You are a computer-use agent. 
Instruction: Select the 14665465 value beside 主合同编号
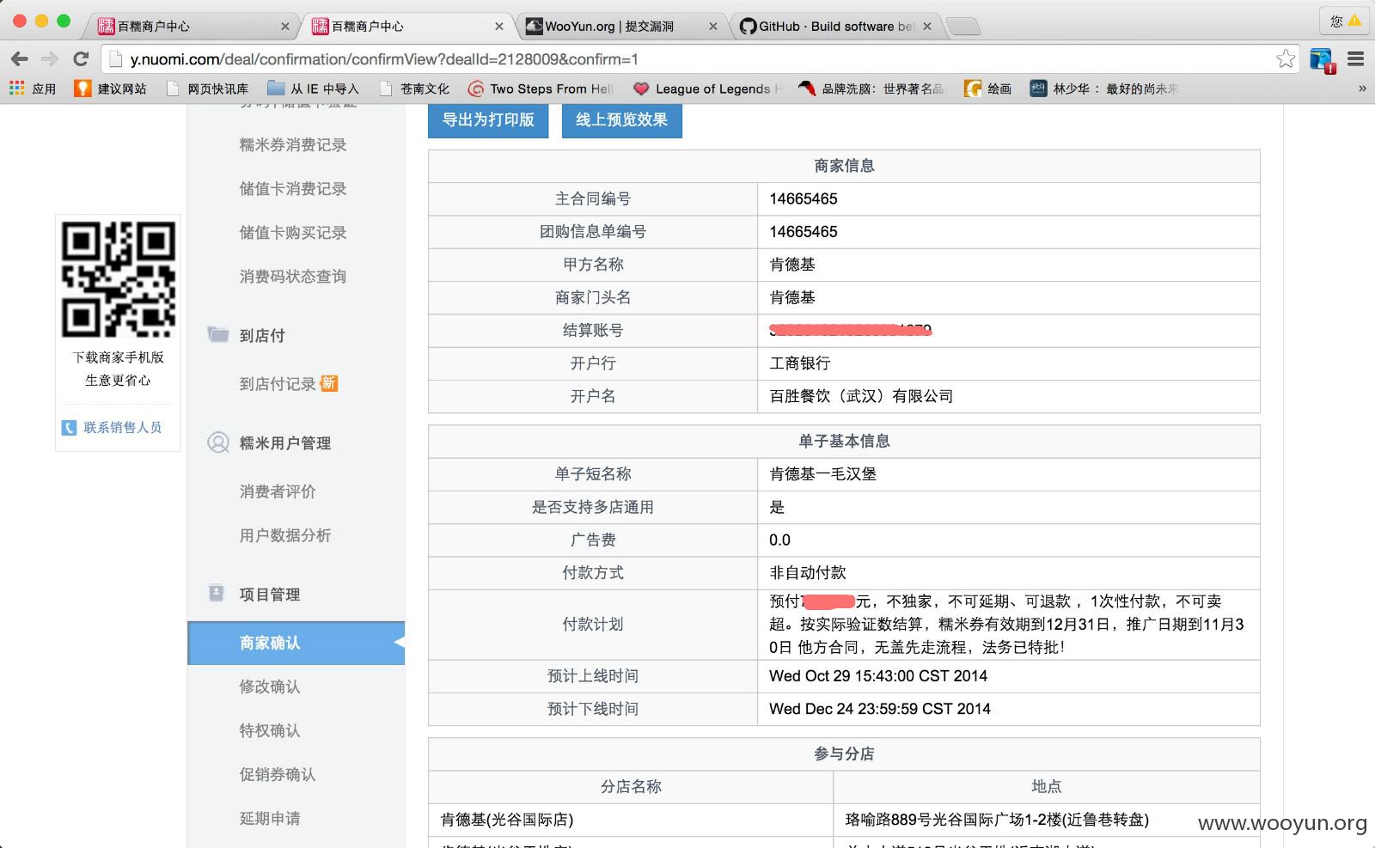click(x=804, y=198)
